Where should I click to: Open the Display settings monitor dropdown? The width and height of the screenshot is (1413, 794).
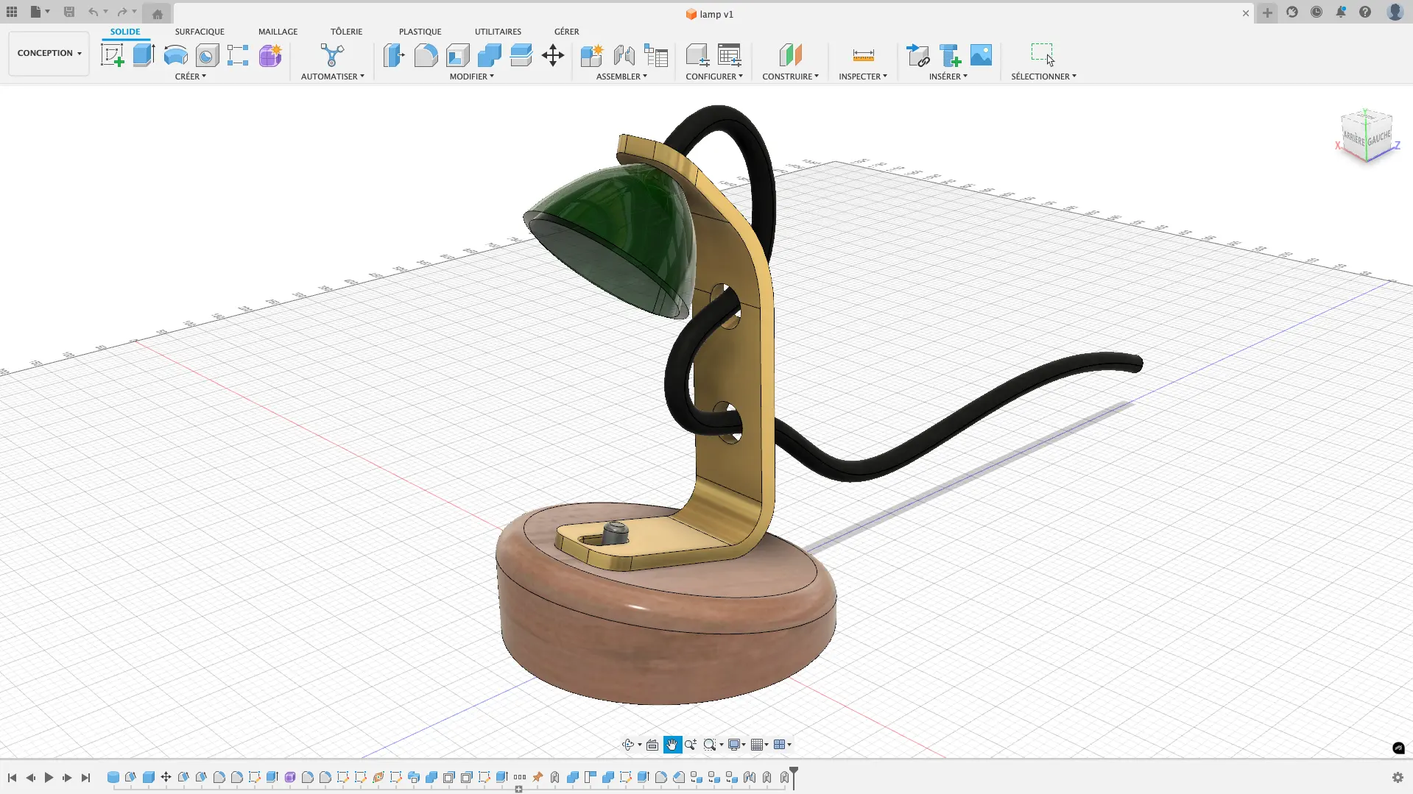tap(736, 745)
